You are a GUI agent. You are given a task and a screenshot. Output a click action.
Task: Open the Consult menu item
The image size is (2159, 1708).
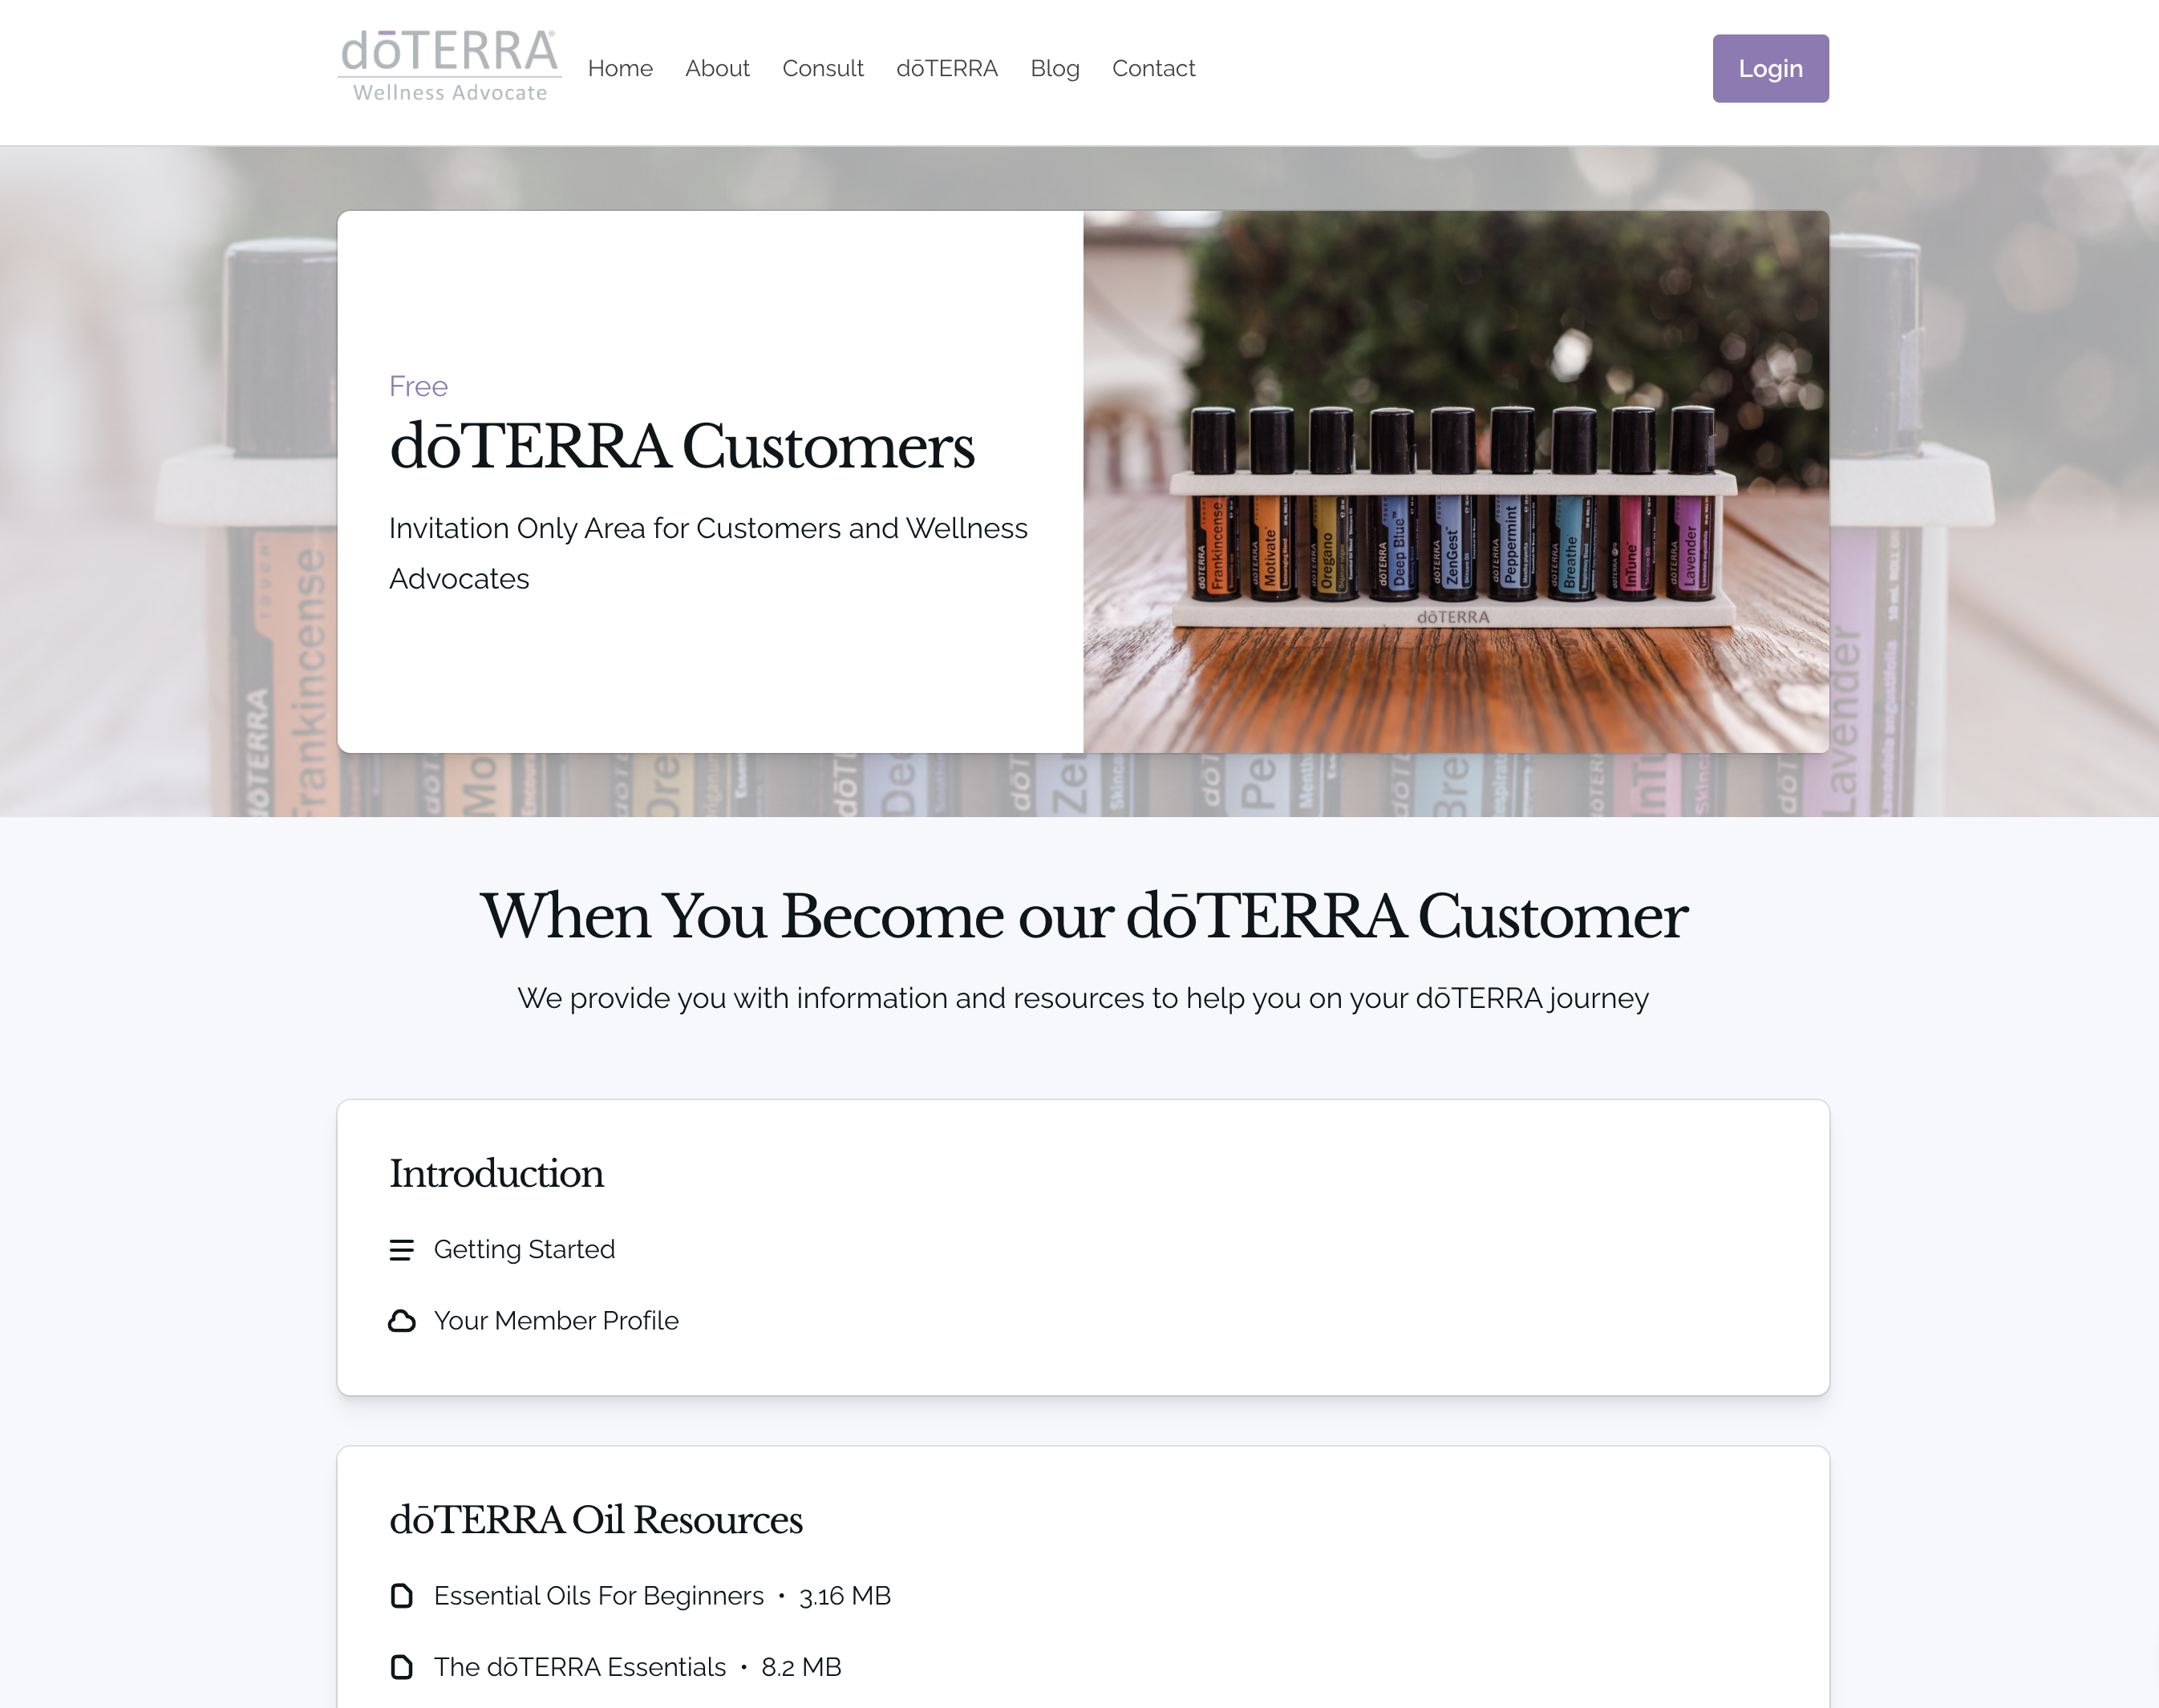822,68
